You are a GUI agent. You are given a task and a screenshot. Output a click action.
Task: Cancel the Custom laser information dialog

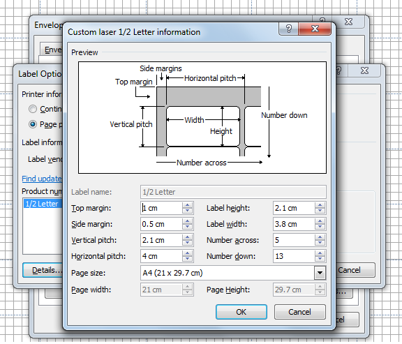tap(299, 312)
